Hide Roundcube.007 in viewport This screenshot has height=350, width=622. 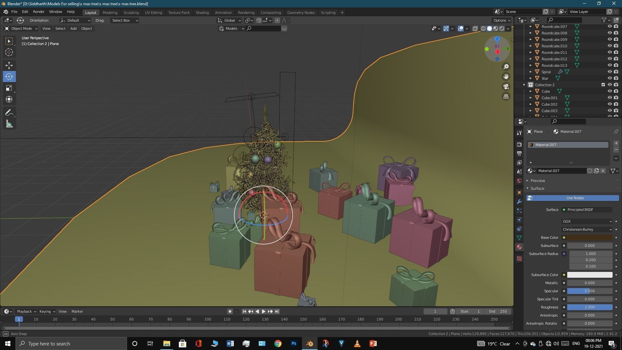[609, 27]
